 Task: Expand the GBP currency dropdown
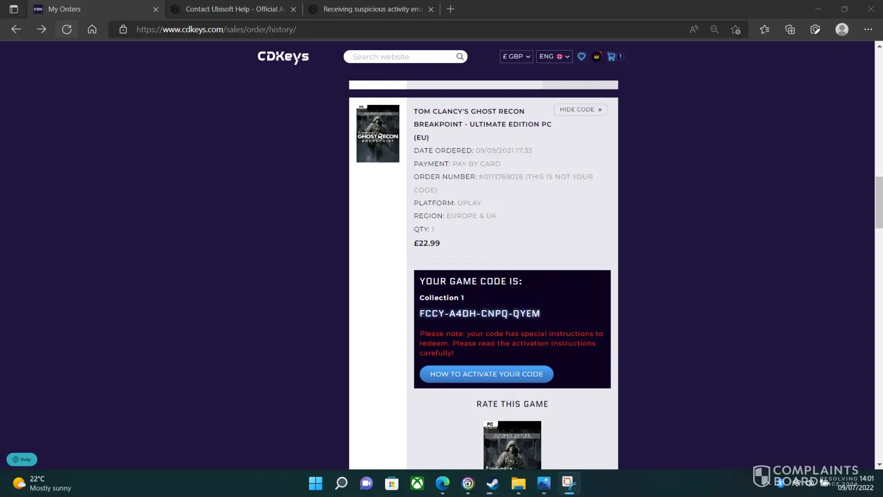(516, 57)
